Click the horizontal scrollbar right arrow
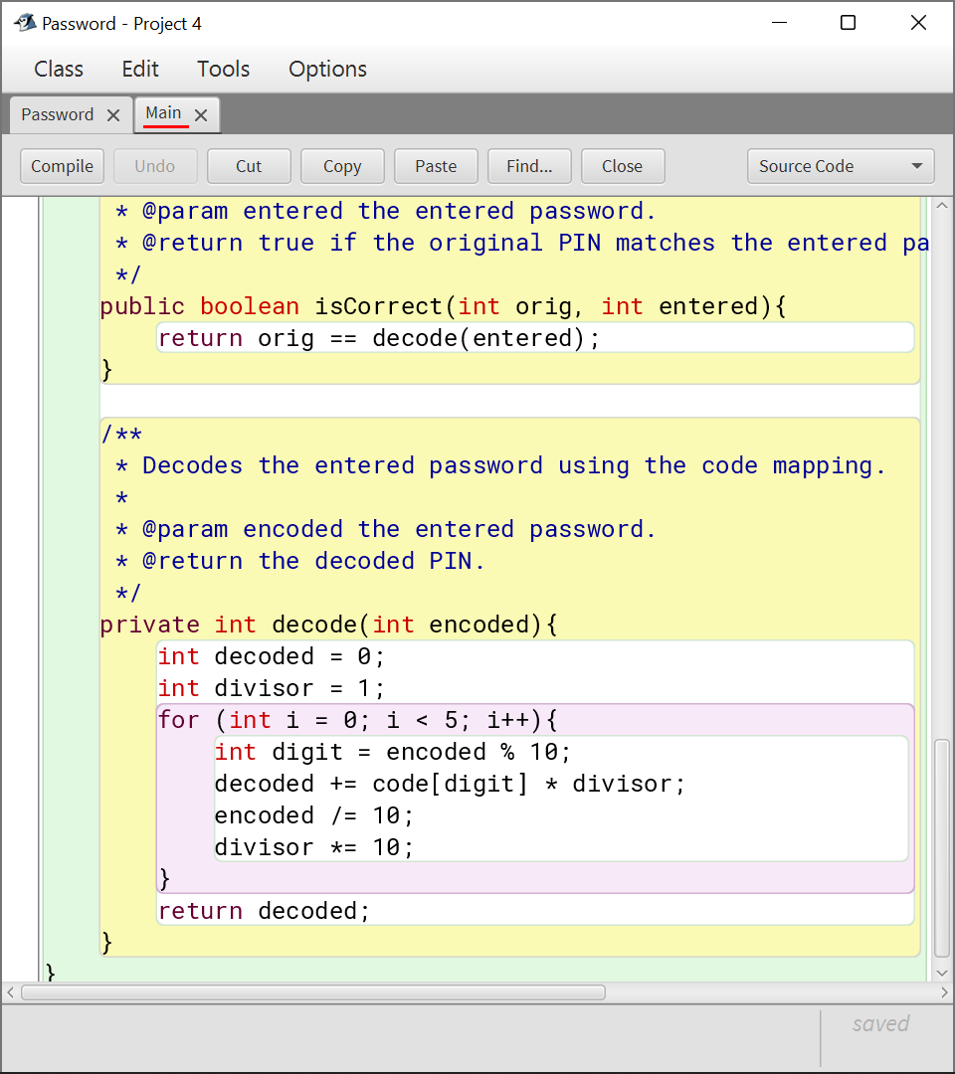The height and width of the screenshot is (1074, 955). (944, 991)
